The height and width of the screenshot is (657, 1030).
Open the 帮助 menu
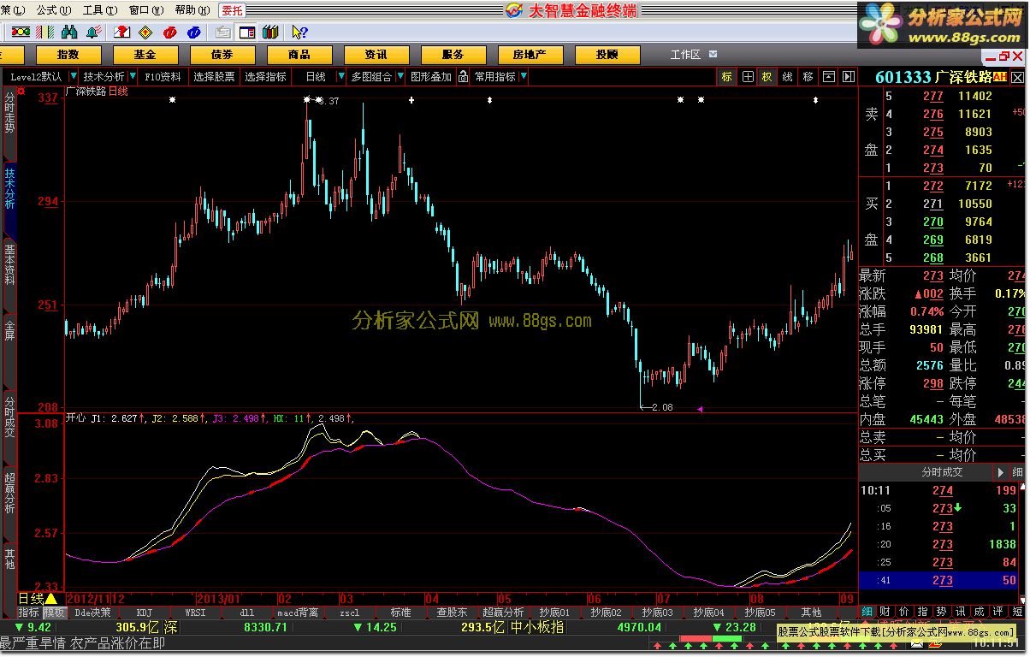pyautogui.click(x=192, y=10)
